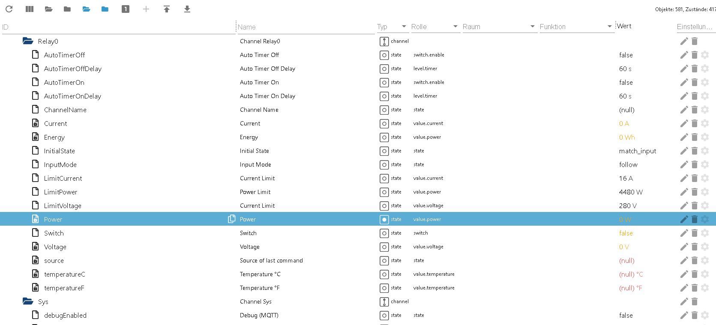This screenshot has height=325, width=716.
Task: Click the Wert column header
Action: coord(624,26)
